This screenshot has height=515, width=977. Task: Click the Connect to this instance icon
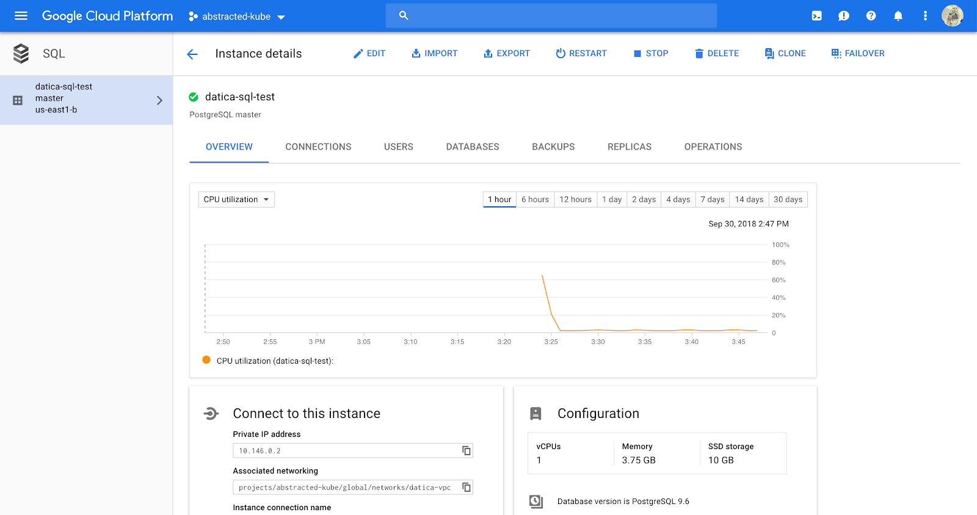(211, 414)
